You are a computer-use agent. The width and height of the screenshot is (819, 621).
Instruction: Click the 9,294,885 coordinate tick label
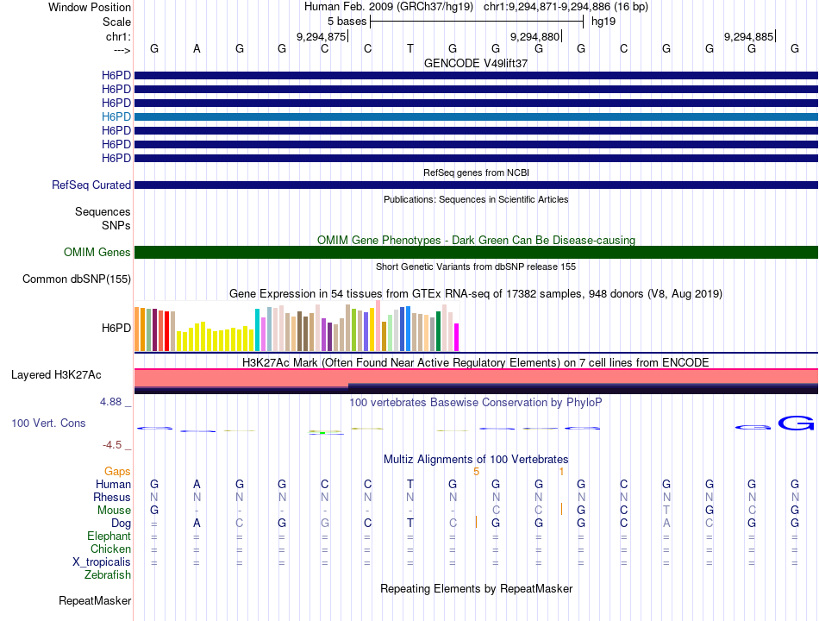pos(748,36)
